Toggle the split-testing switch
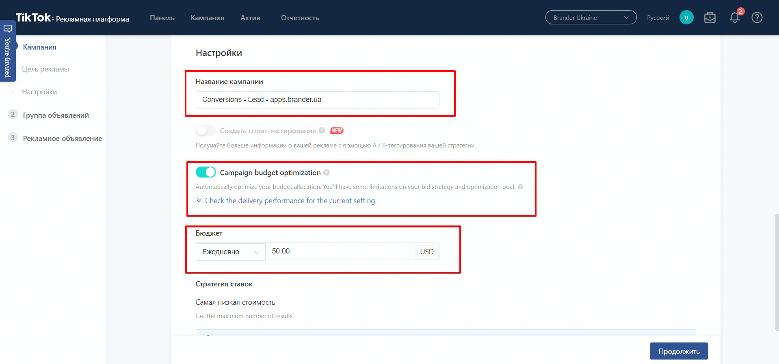This screenshot has width=779, height=364. pyautogui.click(x=206, y=131)
